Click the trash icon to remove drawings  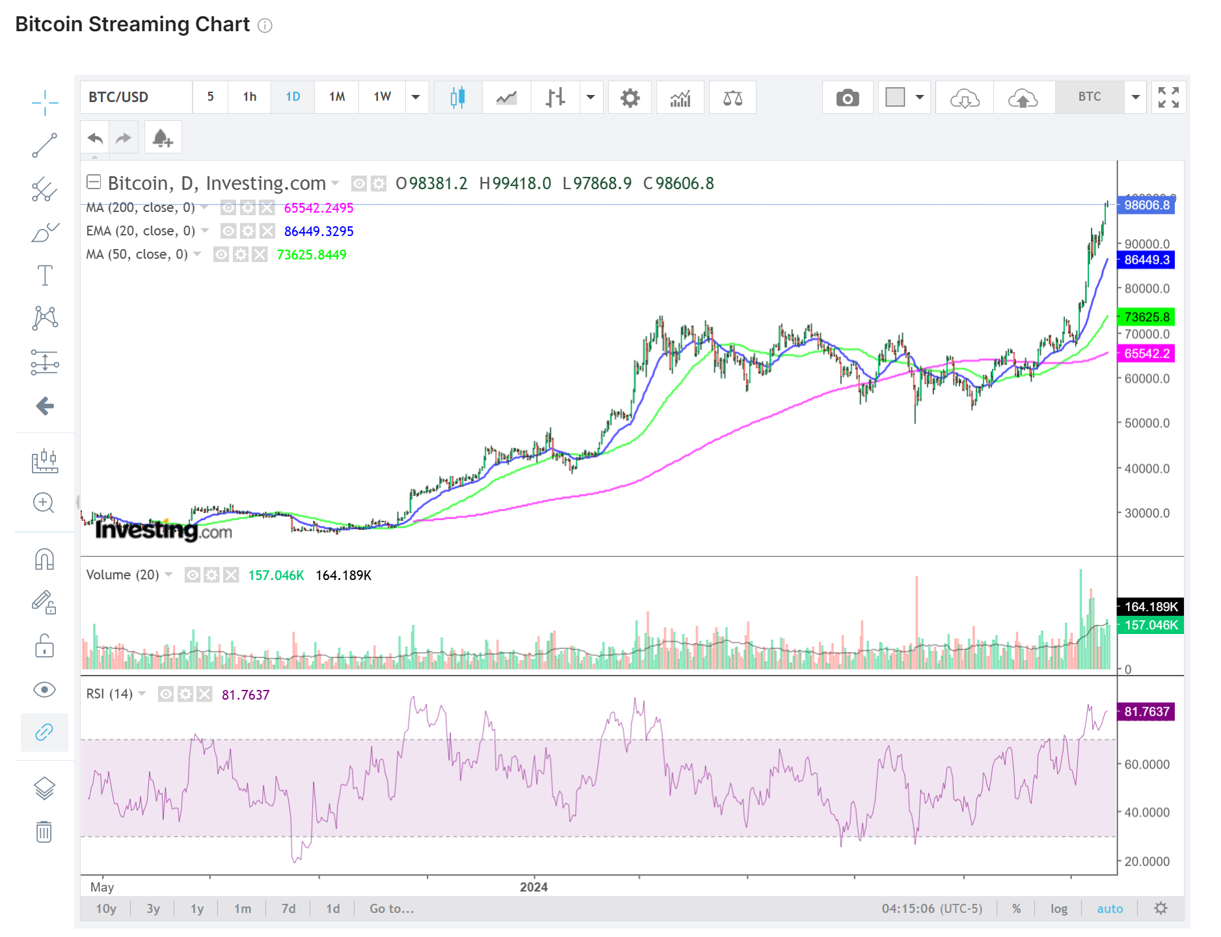pos(44,832)
